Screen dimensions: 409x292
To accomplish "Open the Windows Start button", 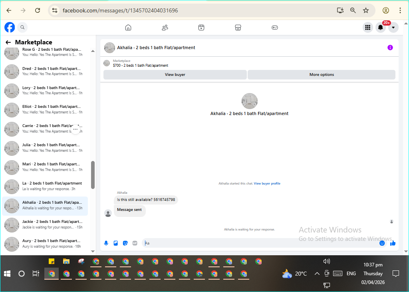I will (x=7, y=274).
